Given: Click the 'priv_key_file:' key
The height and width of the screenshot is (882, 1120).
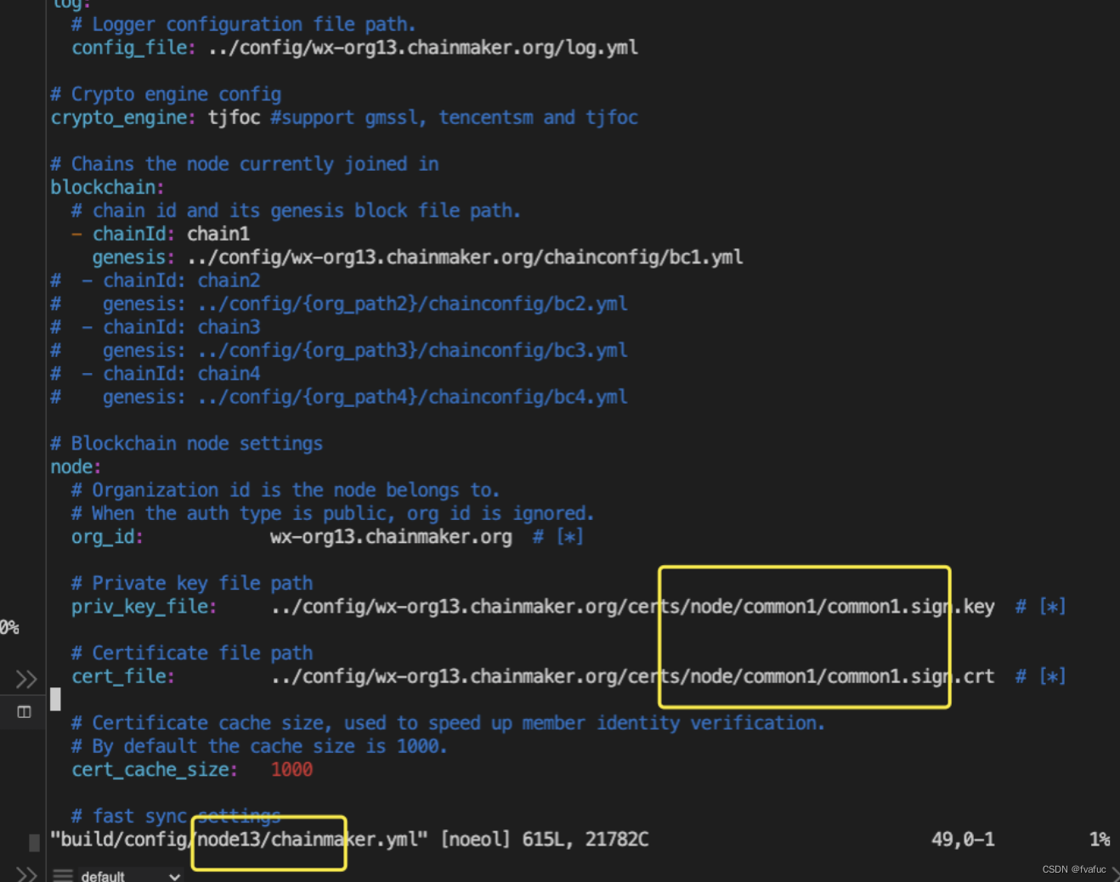Looking at the screenshot, I should coord(144,607).
